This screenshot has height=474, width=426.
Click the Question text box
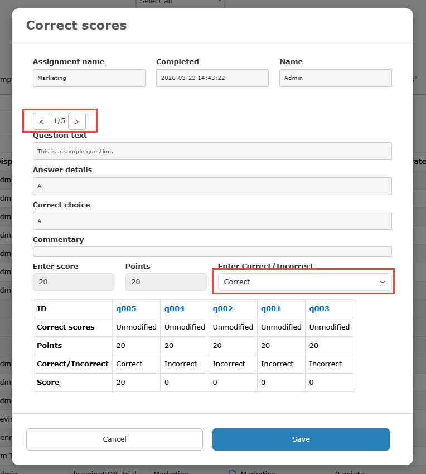pyautogui.click(x=212, y=151)
